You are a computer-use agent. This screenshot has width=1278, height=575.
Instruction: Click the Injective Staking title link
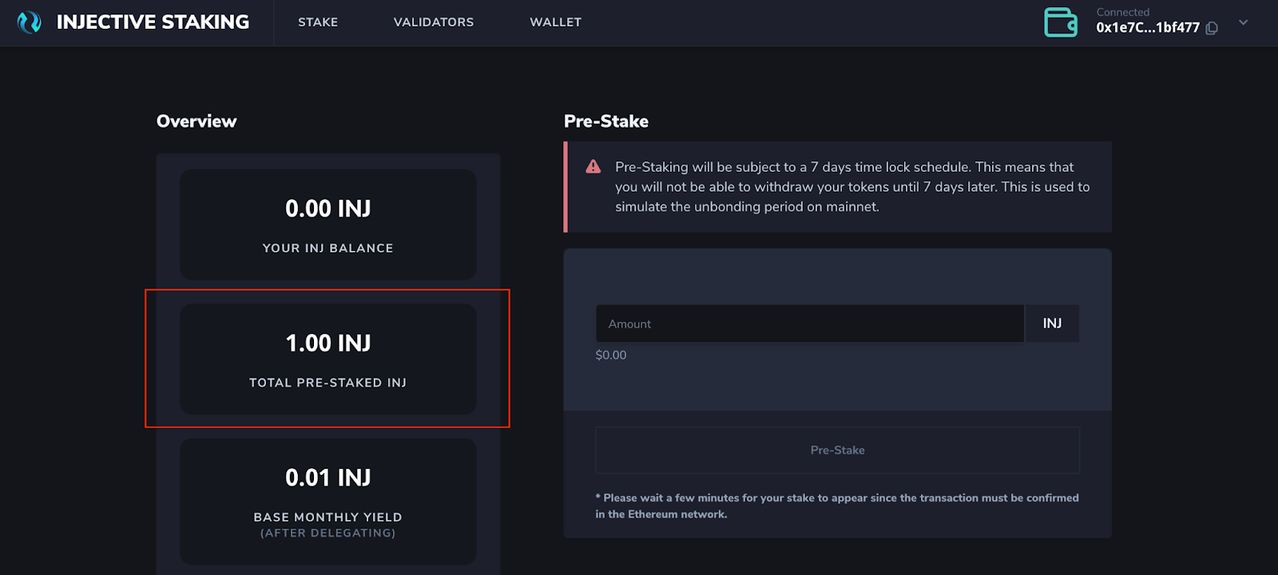click(x=153, y=22)
